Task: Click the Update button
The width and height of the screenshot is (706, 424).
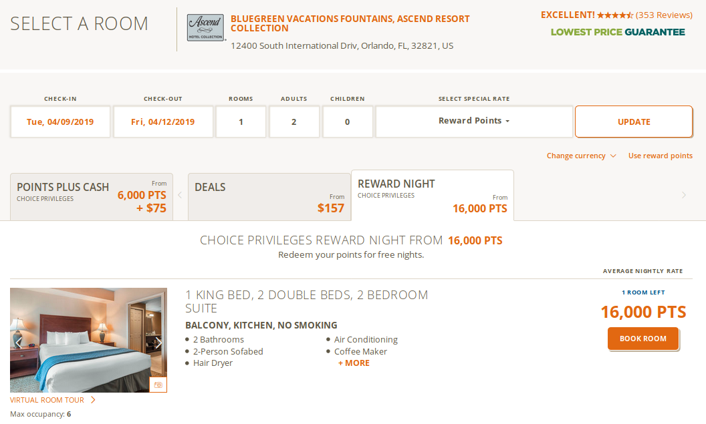Action: click(634, 122)
